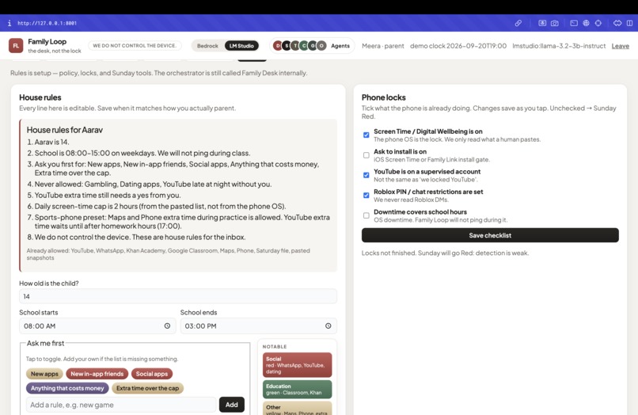
Task: Edit rule 4 Never allowed: Gambling line
Action: point(153,184)
